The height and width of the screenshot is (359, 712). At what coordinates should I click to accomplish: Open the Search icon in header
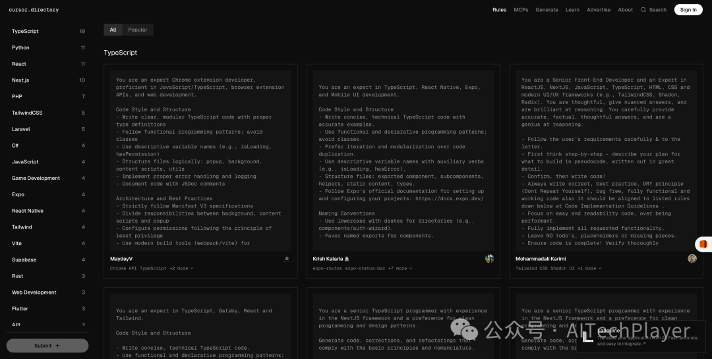(643, 9)
